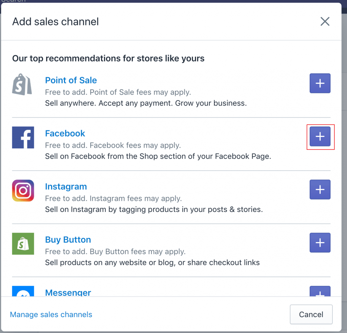347x333 pixels.
Task: Click the green Buy Button icon
Action: 23,244
